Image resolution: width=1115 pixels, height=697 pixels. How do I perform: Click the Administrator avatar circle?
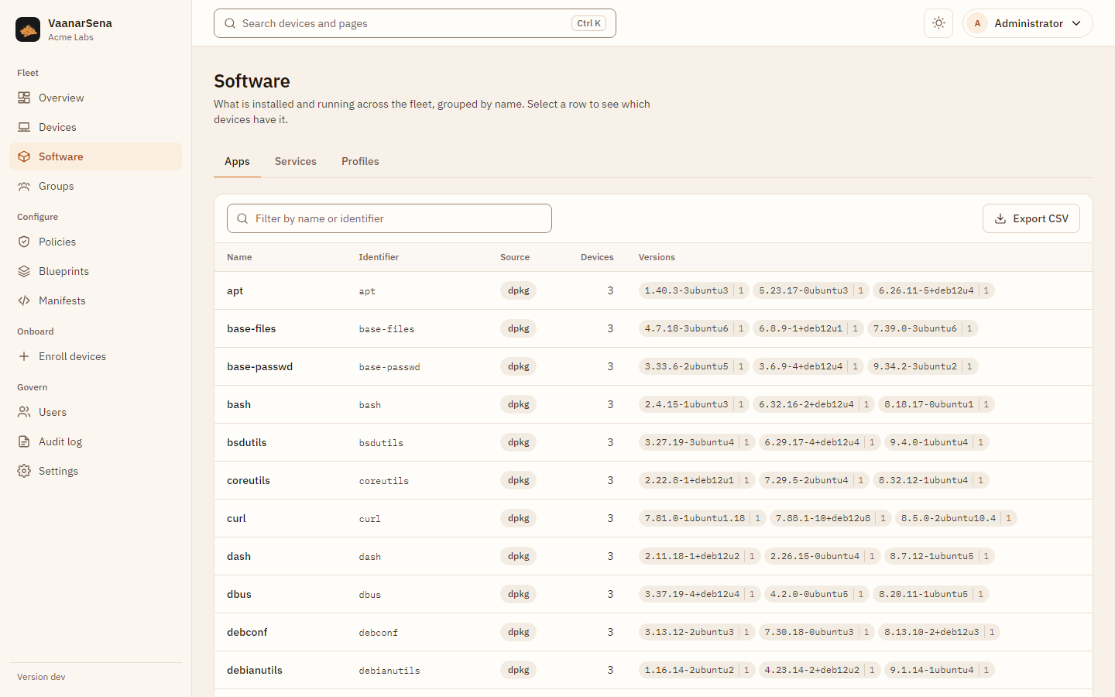point(977,23)
